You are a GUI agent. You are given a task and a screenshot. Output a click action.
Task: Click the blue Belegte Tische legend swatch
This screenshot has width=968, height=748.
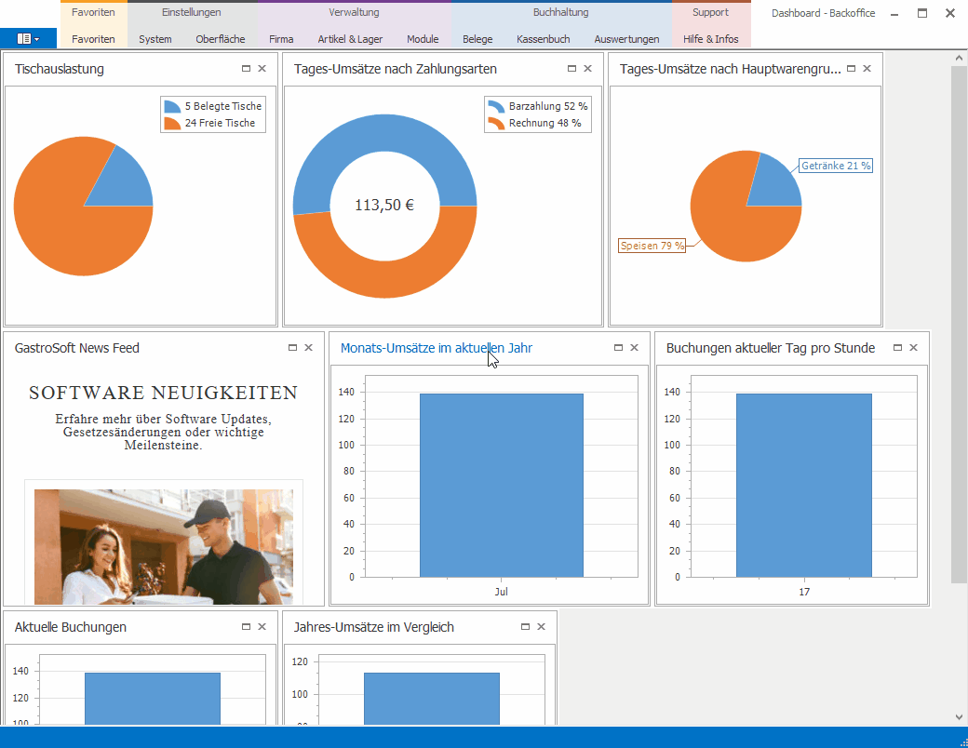(172, 106)
